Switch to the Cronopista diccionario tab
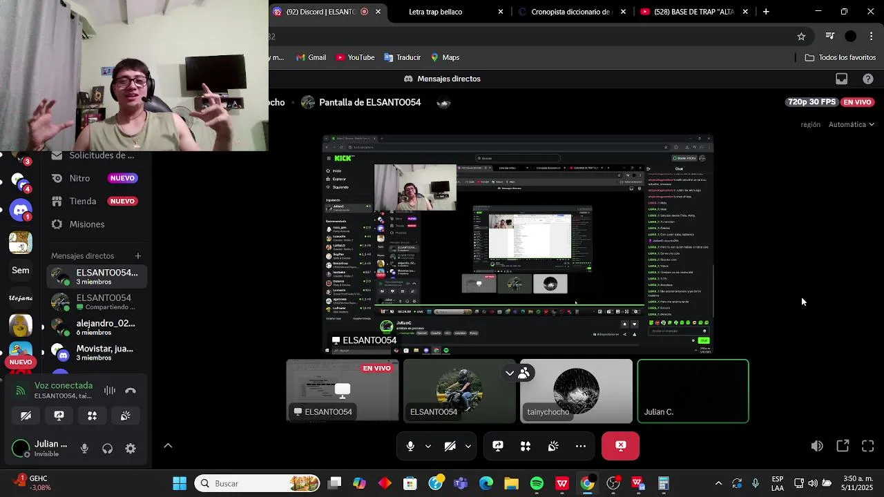This screenshot has height=497, width=884. tap(572, 12)
